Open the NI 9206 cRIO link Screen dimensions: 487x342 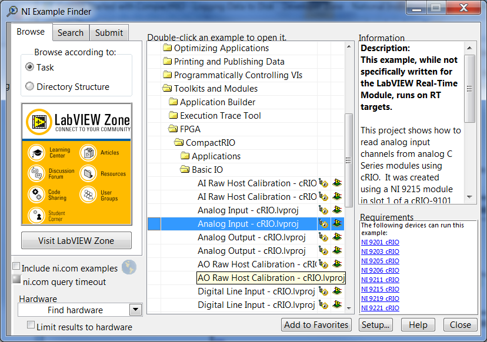[x=380, y=270]
